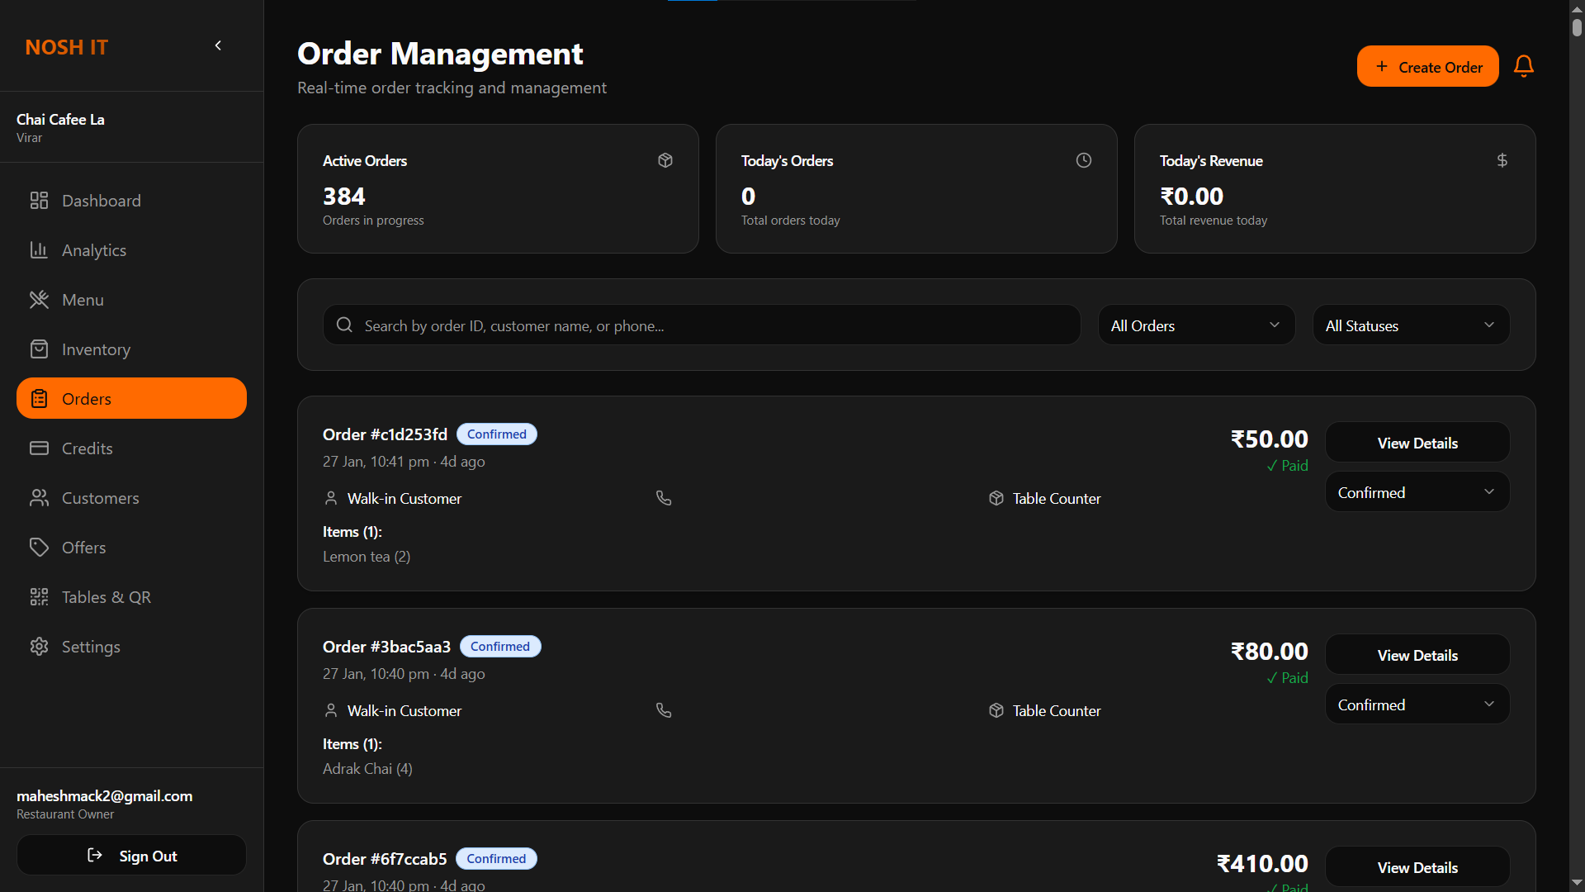
Task: Click the Sign Out button
Action: coord(132,856)
